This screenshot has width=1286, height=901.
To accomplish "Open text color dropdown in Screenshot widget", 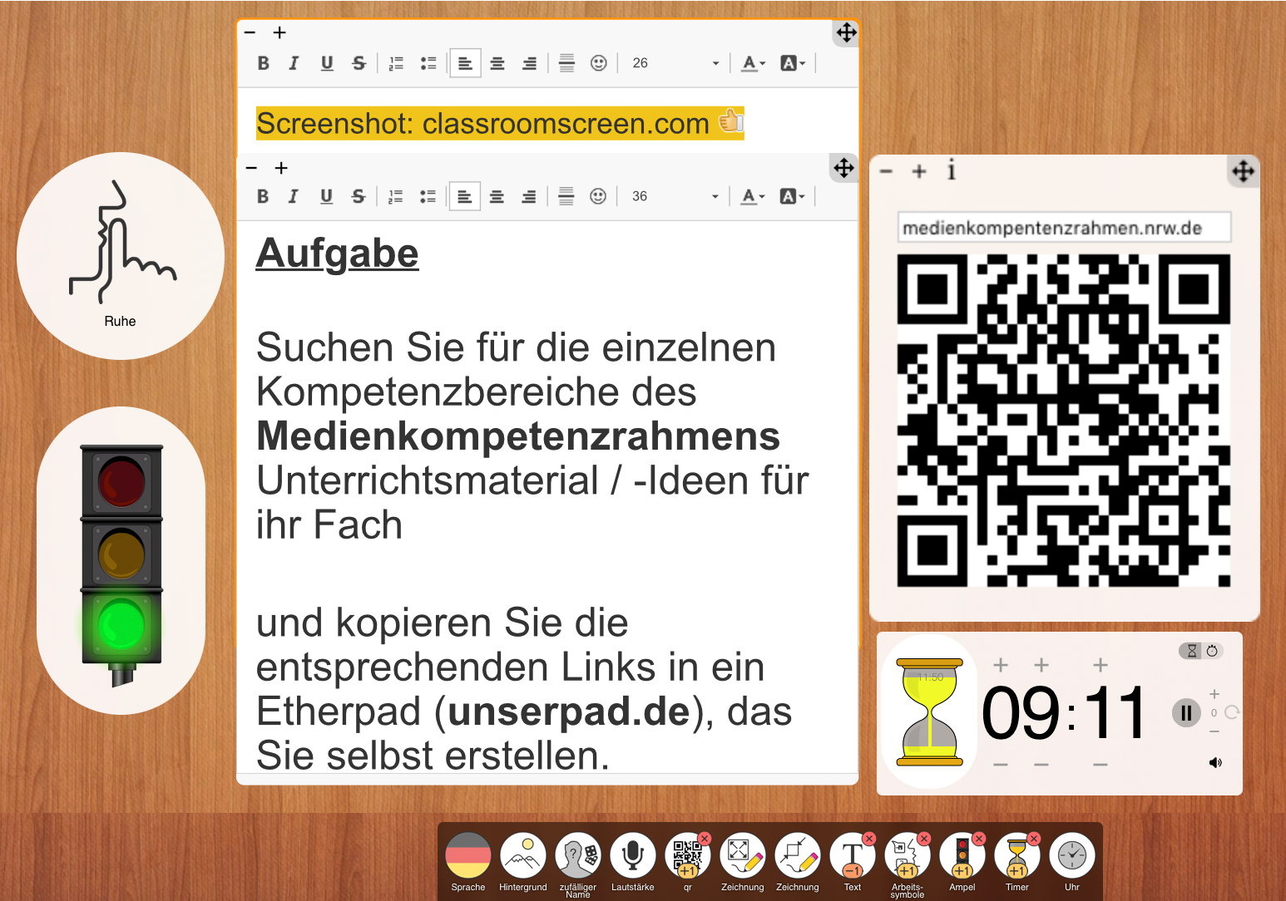I will point(754,63).
